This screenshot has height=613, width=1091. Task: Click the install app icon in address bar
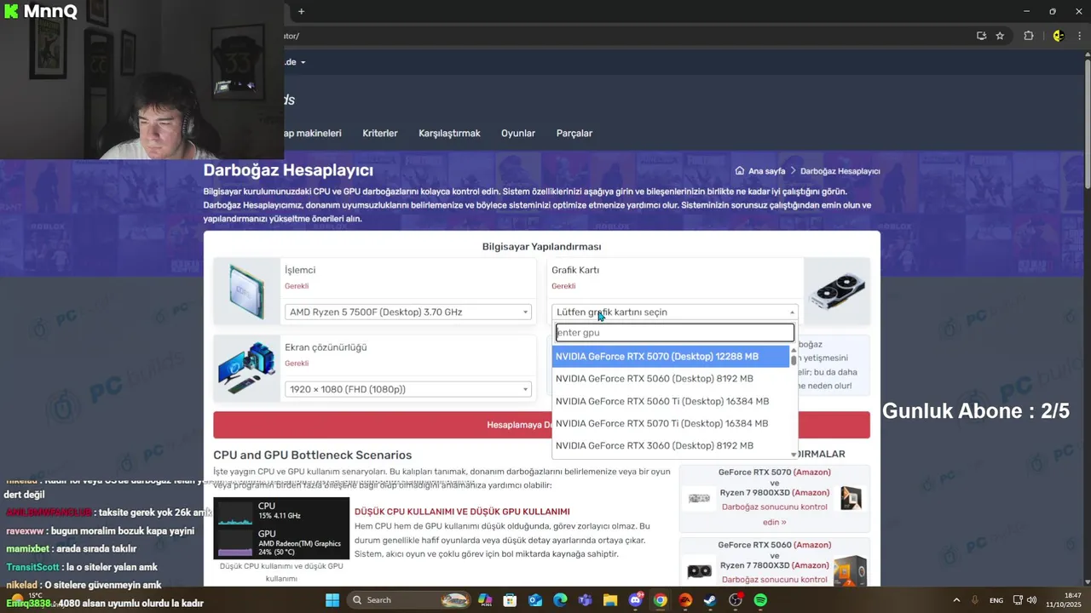click(982, 36)
